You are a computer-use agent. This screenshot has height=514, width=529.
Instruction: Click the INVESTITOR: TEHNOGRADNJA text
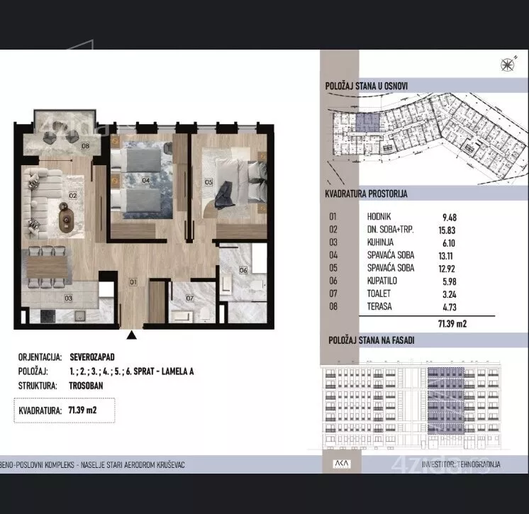click(x=461, y=464)
